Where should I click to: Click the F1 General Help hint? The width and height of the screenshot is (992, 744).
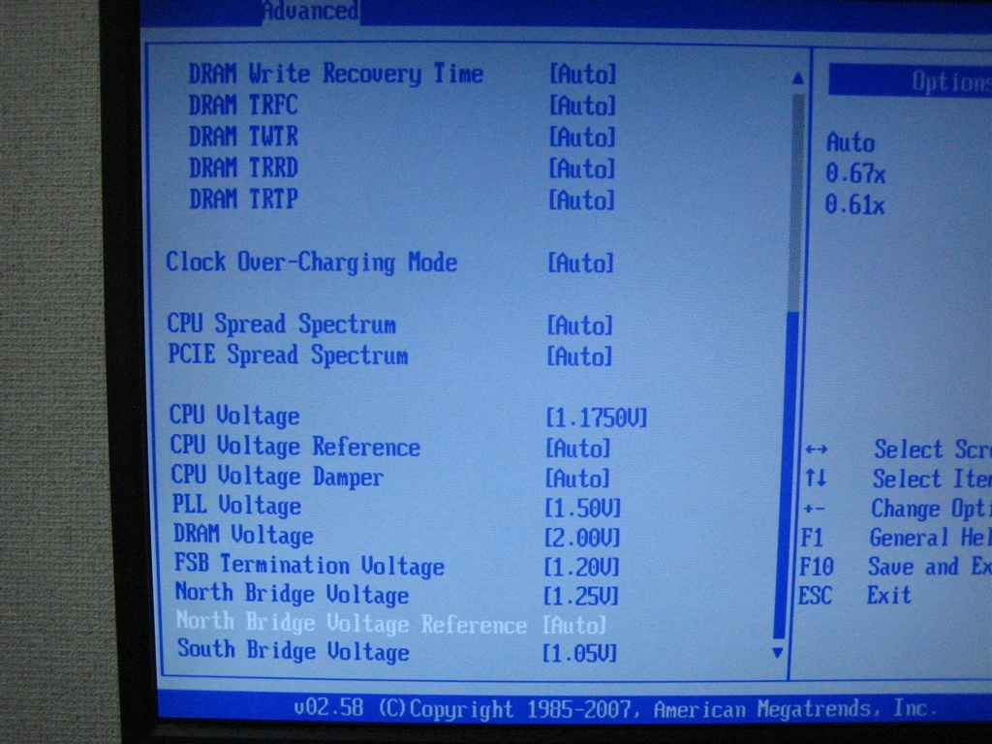894,538
